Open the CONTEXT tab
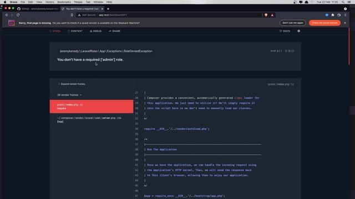Image resolution: width=355 pixels, height=199 pixels. pyautogui.click(x=75, y=31)
